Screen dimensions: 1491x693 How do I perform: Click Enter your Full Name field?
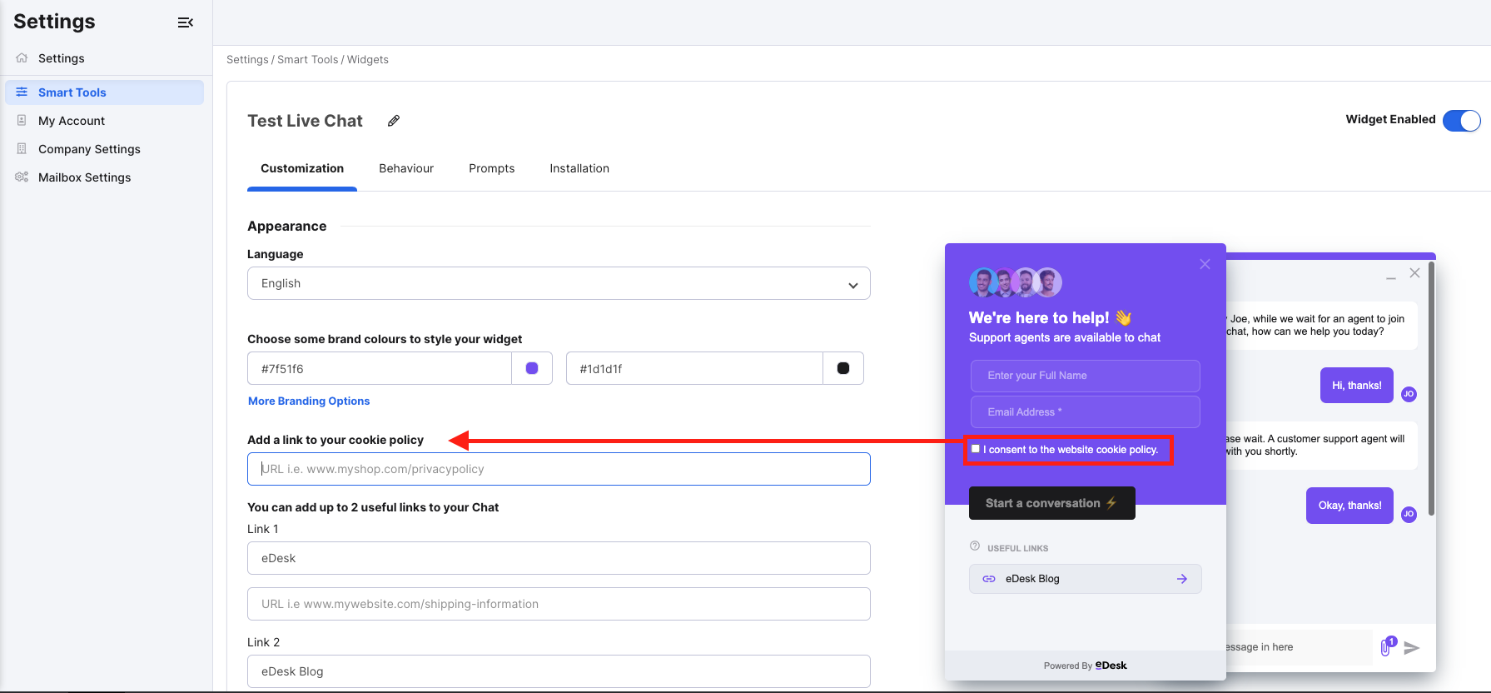1085,376
